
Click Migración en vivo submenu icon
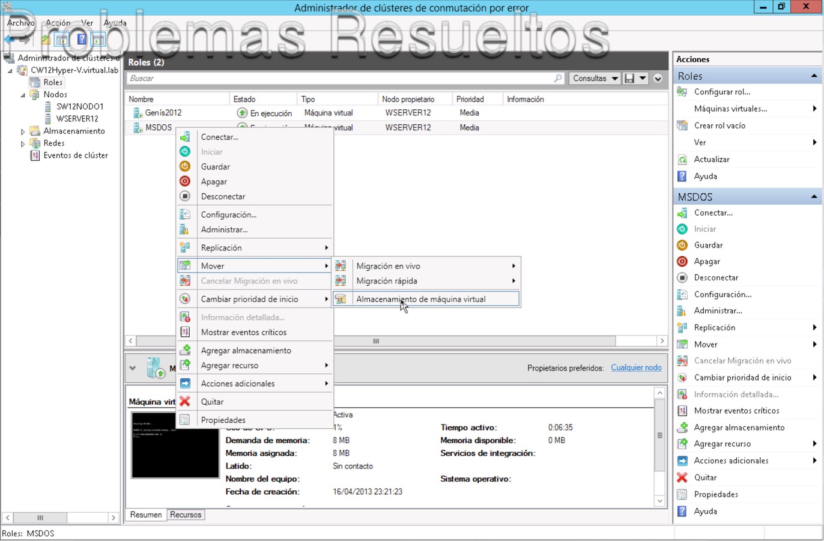point(341,265)
